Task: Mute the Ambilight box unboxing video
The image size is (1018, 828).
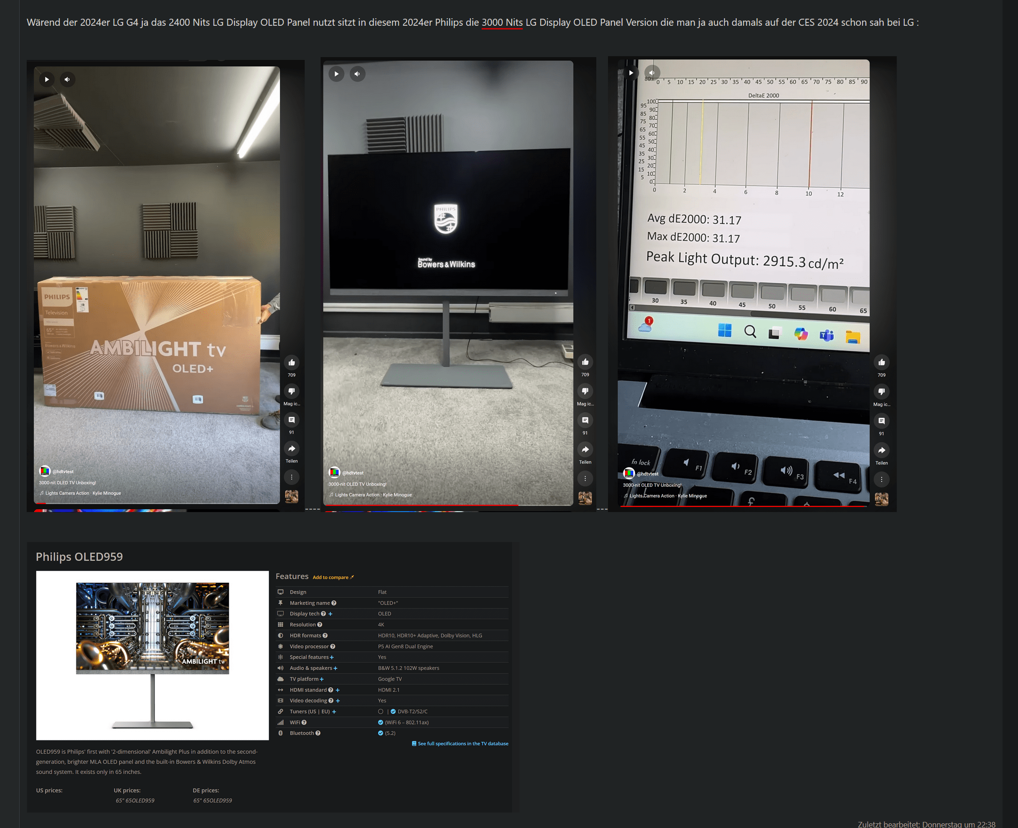Action: (67, 79)
